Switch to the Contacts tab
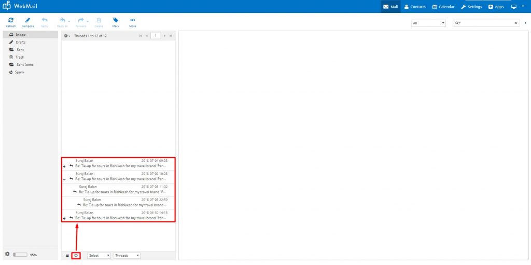This screenshot has width=531, height=265. tap(414, 7)
